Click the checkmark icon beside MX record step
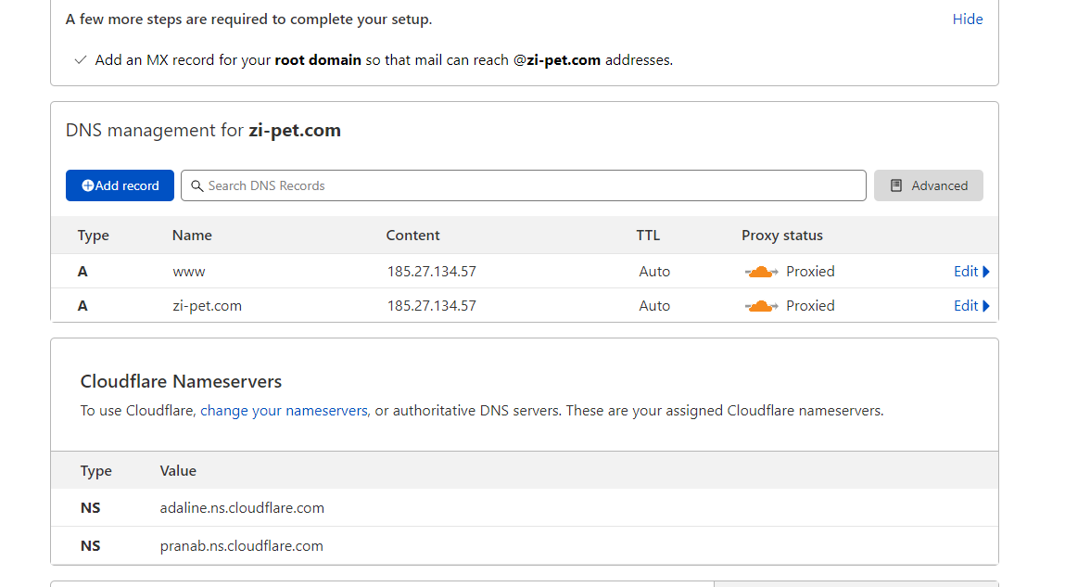 tap(80, 59)
